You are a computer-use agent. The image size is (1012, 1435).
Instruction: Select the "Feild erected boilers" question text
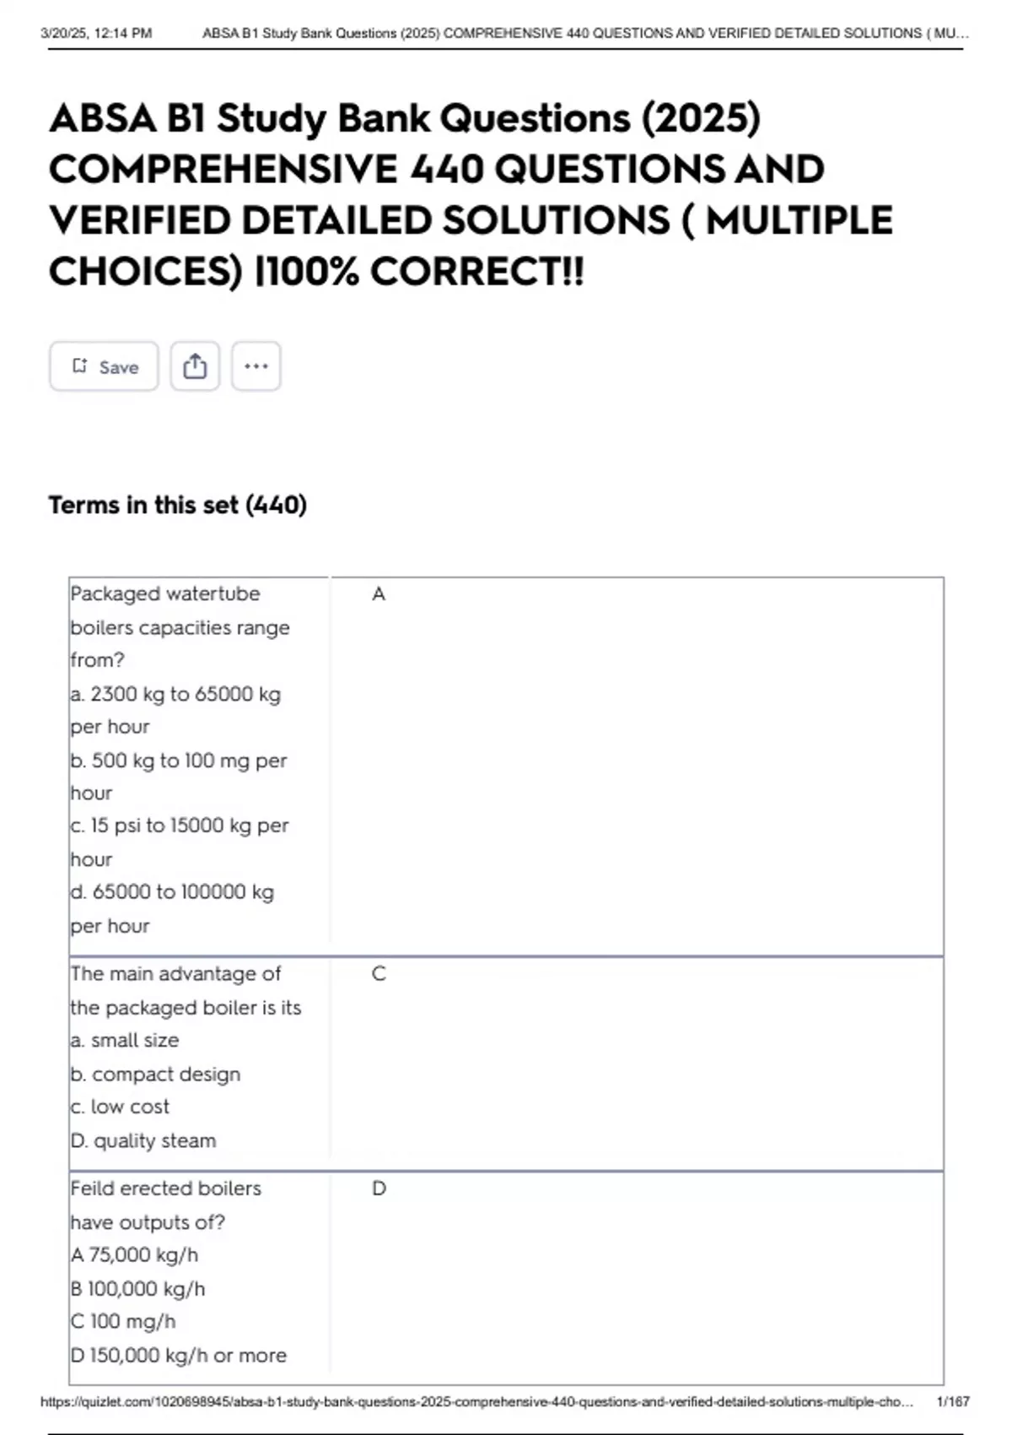[165, 1205]
